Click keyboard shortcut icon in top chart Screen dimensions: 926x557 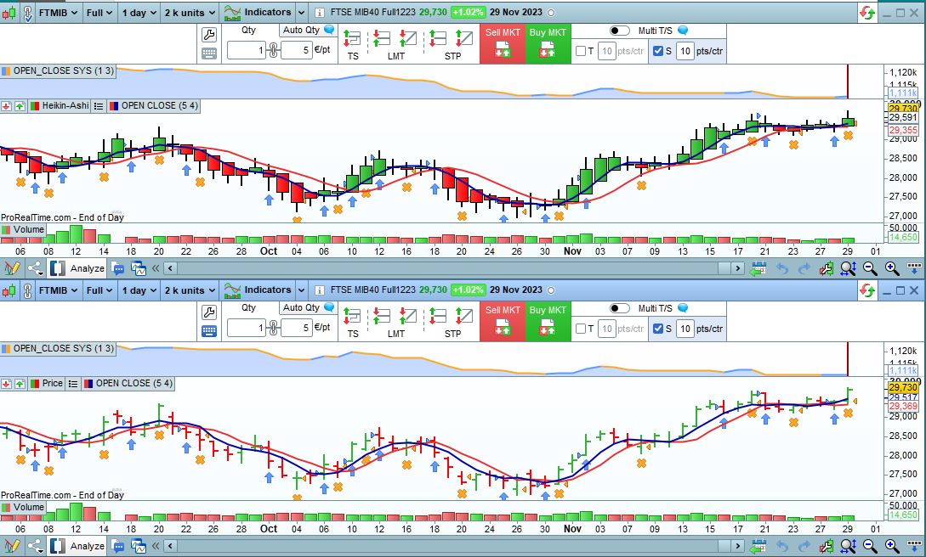point(209,53)
